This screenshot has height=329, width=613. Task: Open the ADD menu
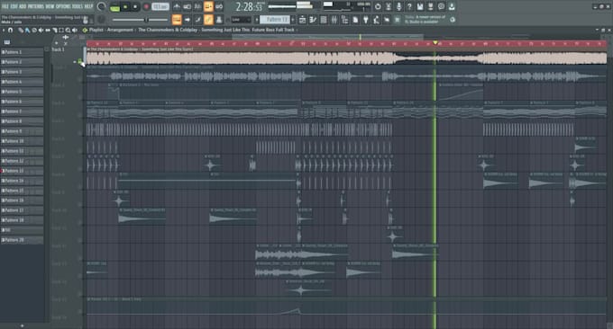point(23,6)
